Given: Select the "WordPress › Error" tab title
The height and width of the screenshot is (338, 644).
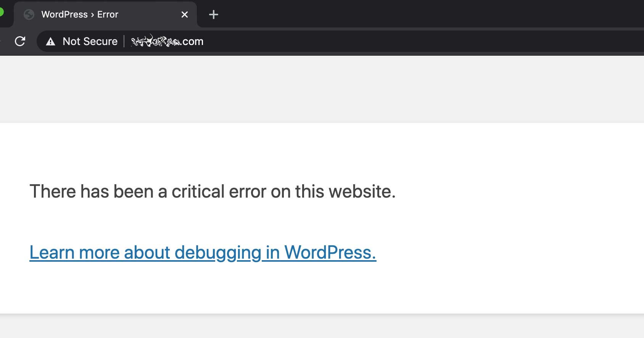Looking at the screenshot, I should [80, 14].
